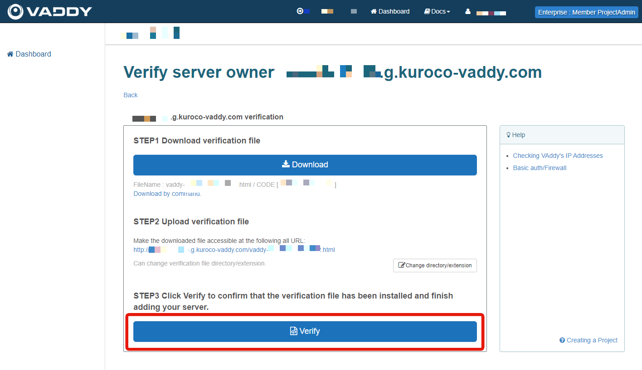Click the 'Make the downloaded file accessible' instruction
The height and width of the screenshot is (370, 642).
tap(219, 241)
